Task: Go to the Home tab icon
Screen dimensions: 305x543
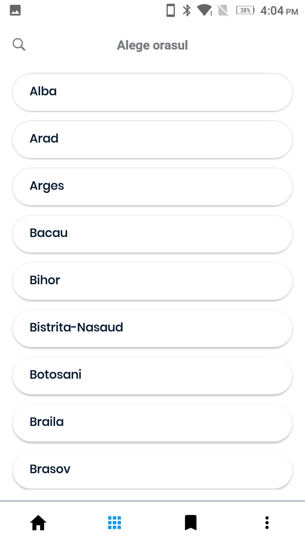Action: coord(38,523)
